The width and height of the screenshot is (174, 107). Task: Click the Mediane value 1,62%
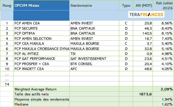167,104
